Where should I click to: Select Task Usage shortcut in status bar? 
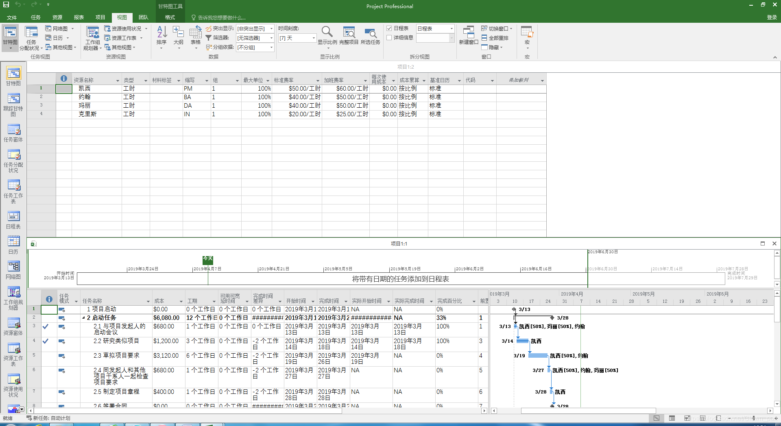(x=672, y=418)
